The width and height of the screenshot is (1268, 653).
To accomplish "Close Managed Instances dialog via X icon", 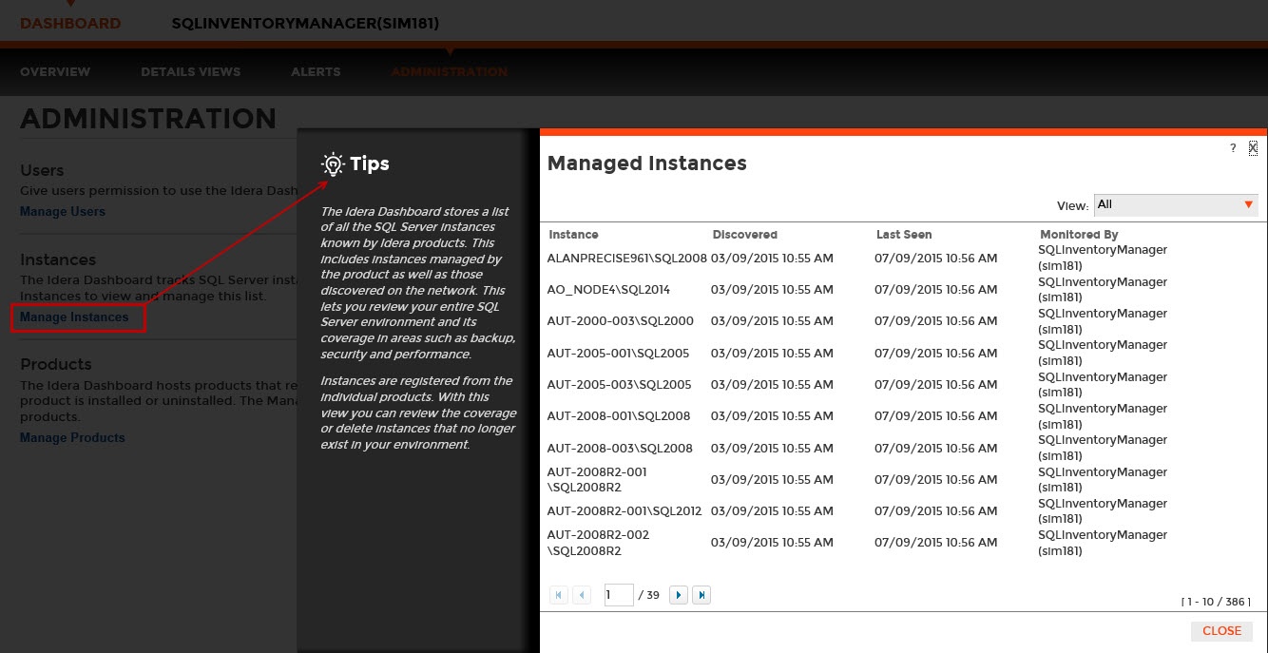I will [x=1253, y=147].
